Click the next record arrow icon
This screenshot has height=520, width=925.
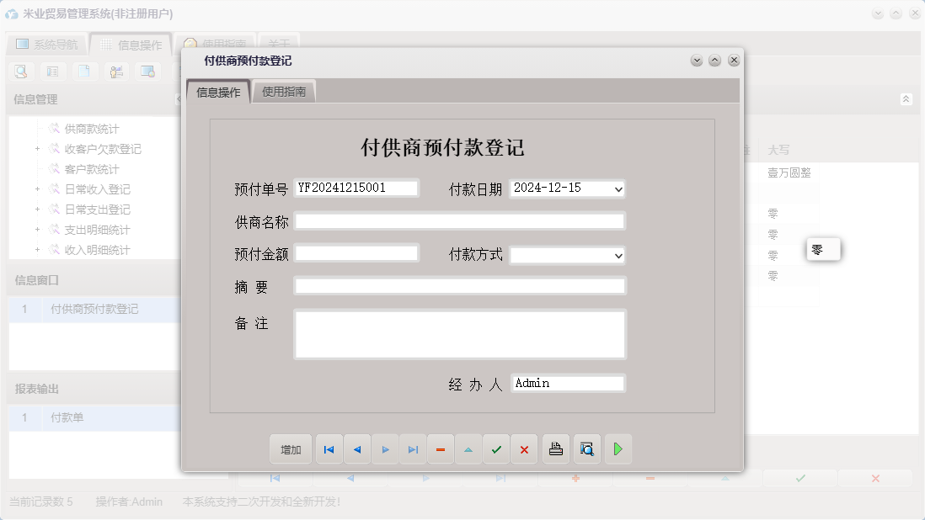click(x=385, y=448)
